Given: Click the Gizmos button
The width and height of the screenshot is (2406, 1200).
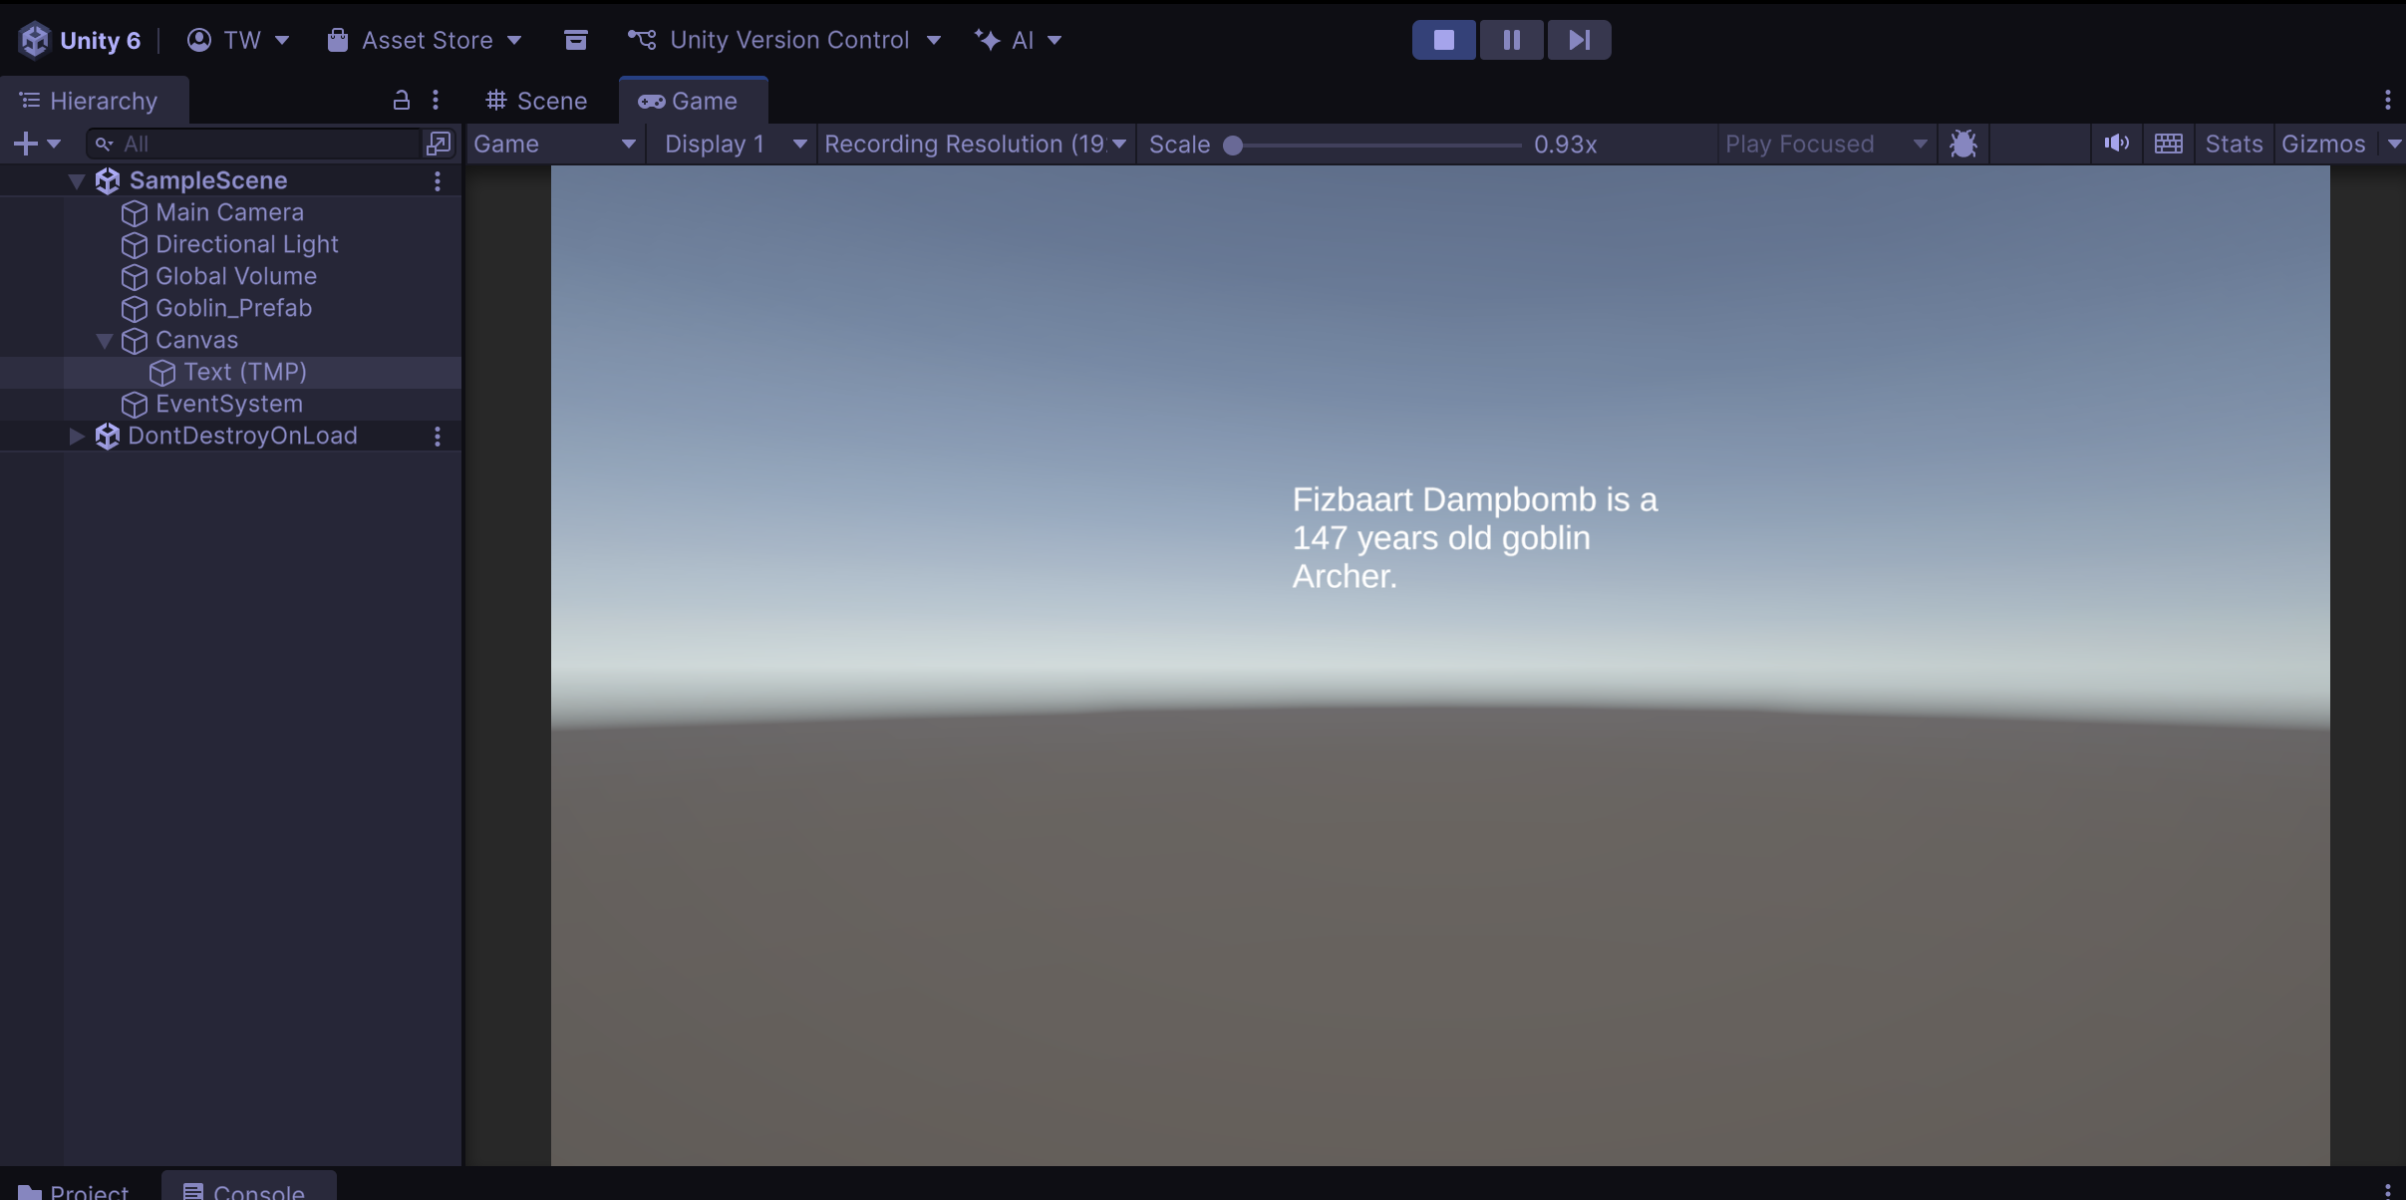Looking at the screenshot, I should coord(2322,144).
